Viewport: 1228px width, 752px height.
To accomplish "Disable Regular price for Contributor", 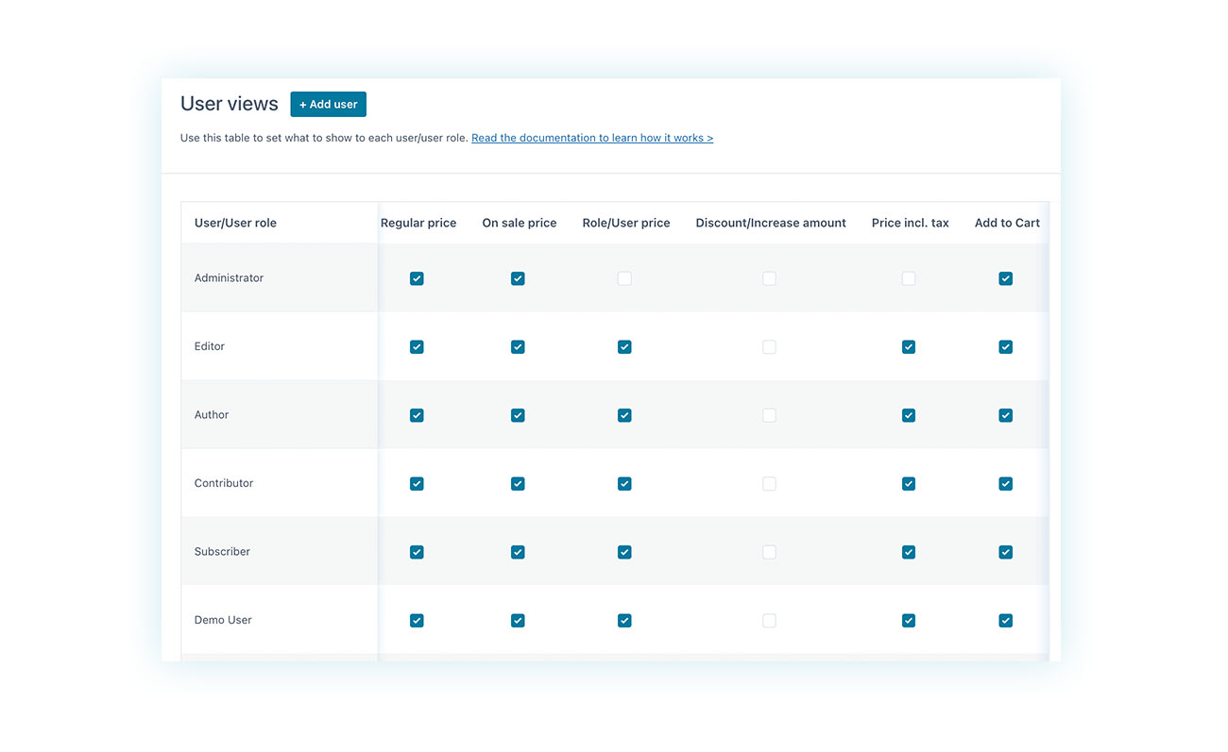I will (417, 484).
